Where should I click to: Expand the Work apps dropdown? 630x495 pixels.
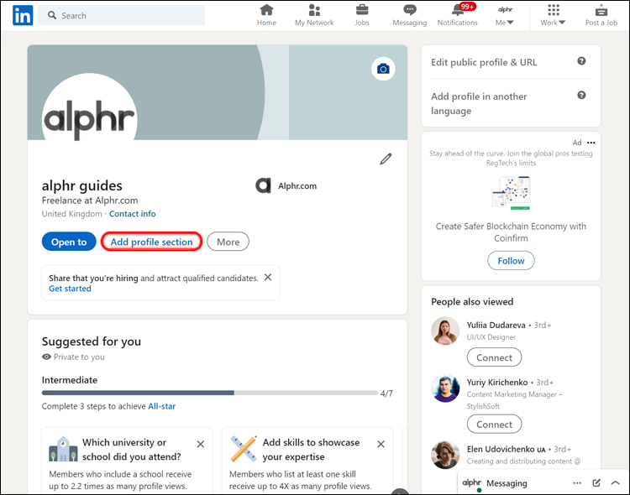(x=553, y=15)
